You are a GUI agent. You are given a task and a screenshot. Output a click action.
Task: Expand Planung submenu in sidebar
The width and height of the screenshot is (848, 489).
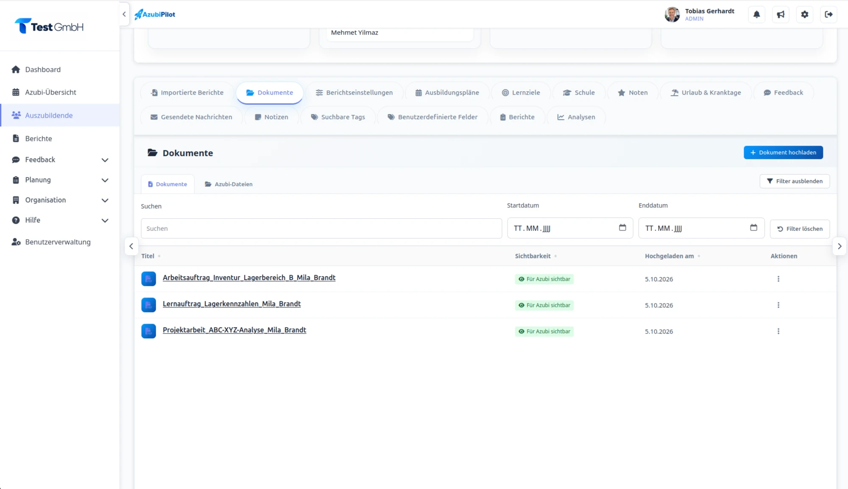point(105,180)
